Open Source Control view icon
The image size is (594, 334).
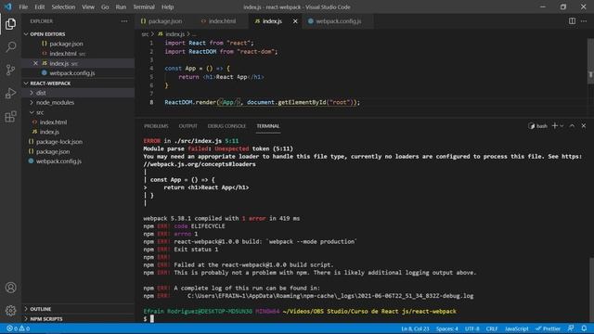pyautogui.click(x=10, y=70)
